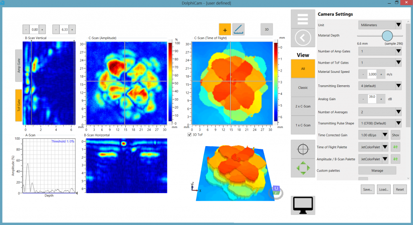Image resolution: width=413 pixels, height=225 pixels.
Task: Click the Material Depth slider handle
Action: (x=387, y=36)
